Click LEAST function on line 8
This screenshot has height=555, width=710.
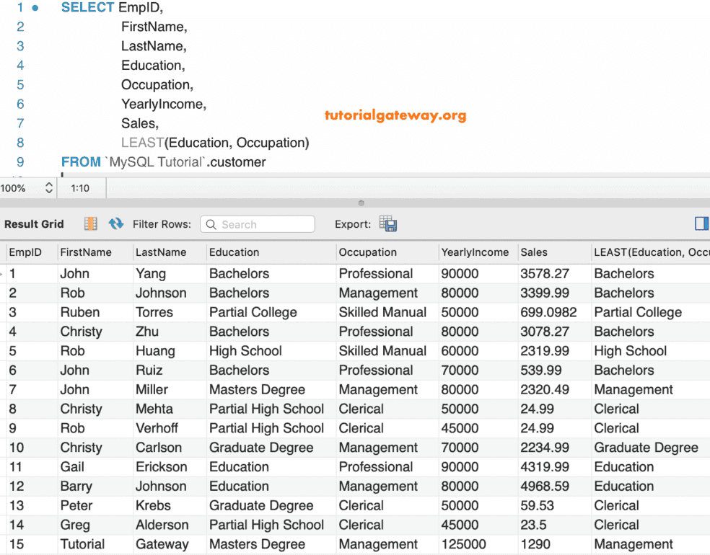142,143
